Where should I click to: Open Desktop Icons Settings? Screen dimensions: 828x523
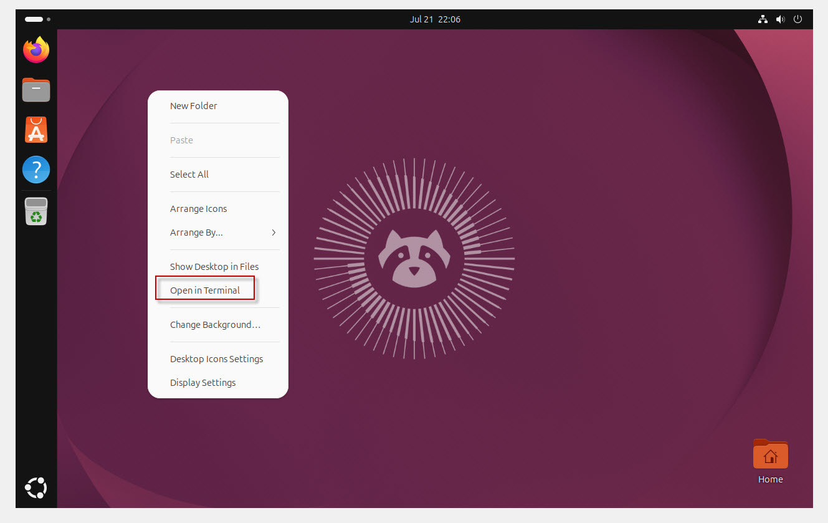(x=218, y=359)
